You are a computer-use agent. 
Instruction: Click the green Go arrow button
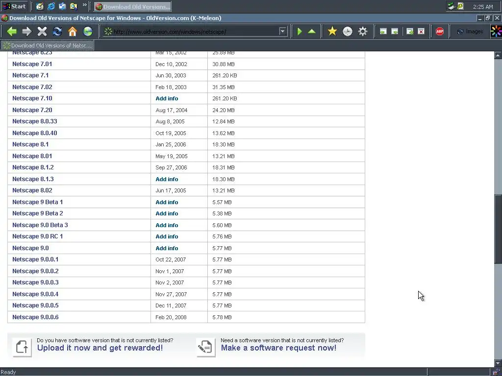[x=300, y=31]
